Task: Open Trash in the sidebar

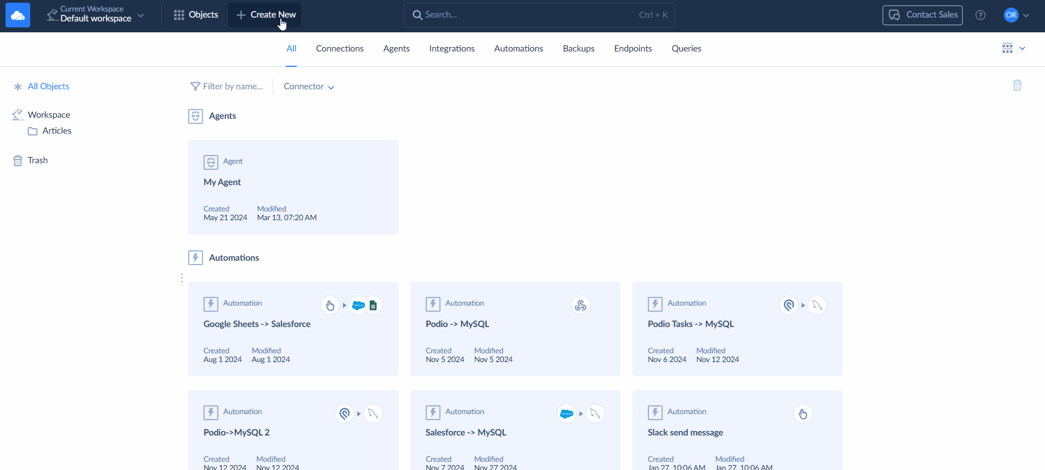Action: tap(37, 161)
